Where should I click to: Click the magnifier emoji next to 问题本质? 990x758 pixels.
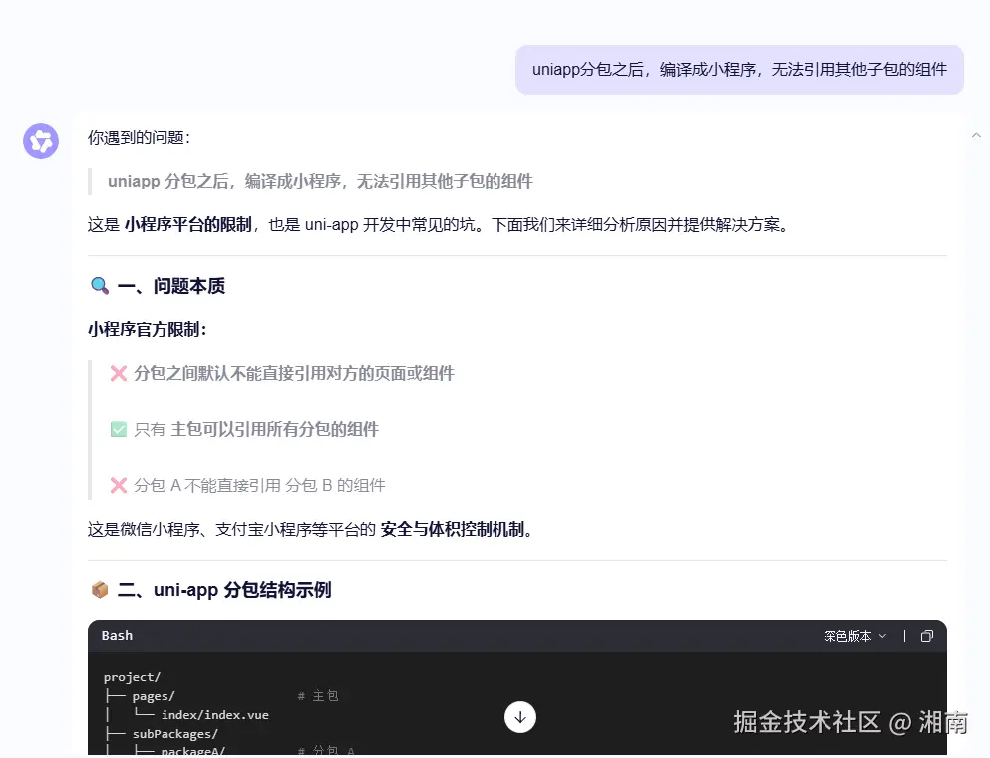click(x=100, y=286)
